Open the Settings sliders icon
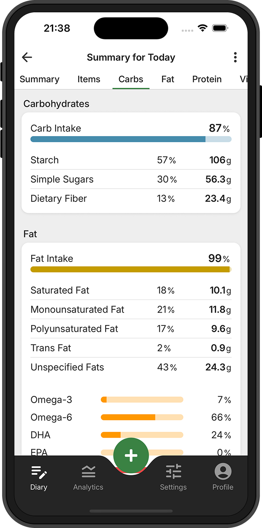This screenshot has width=262, height=528. click(173, 472)
